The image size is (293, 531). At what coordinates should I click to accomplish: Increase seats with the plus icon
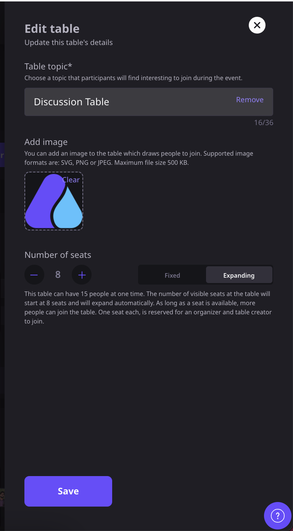tap(82, 275)
